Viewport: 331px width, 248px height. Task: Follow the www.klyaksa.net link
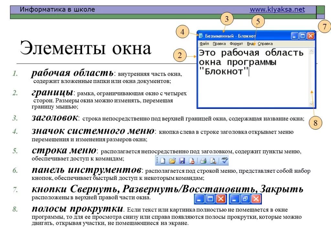(277, 9)
